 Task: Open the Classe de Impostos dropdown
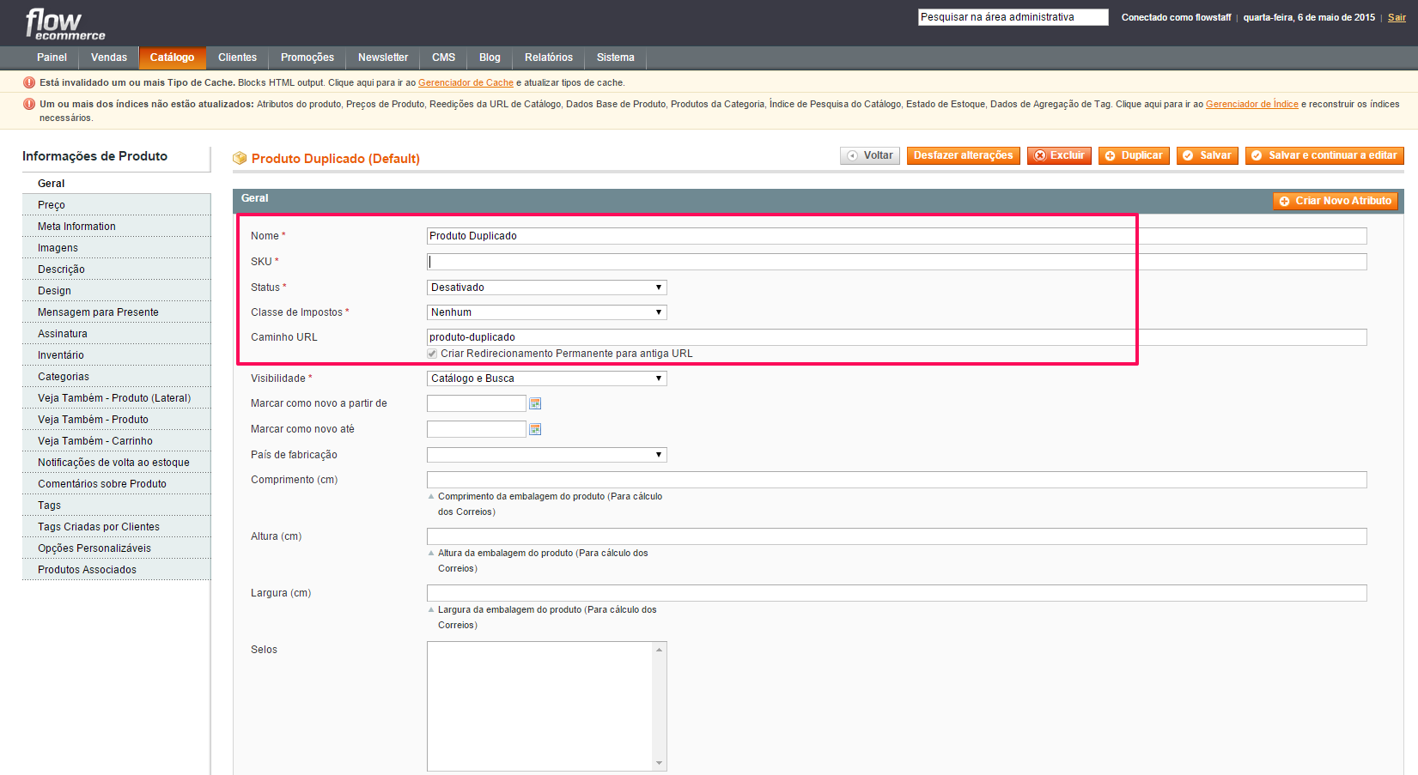(547, 312)
